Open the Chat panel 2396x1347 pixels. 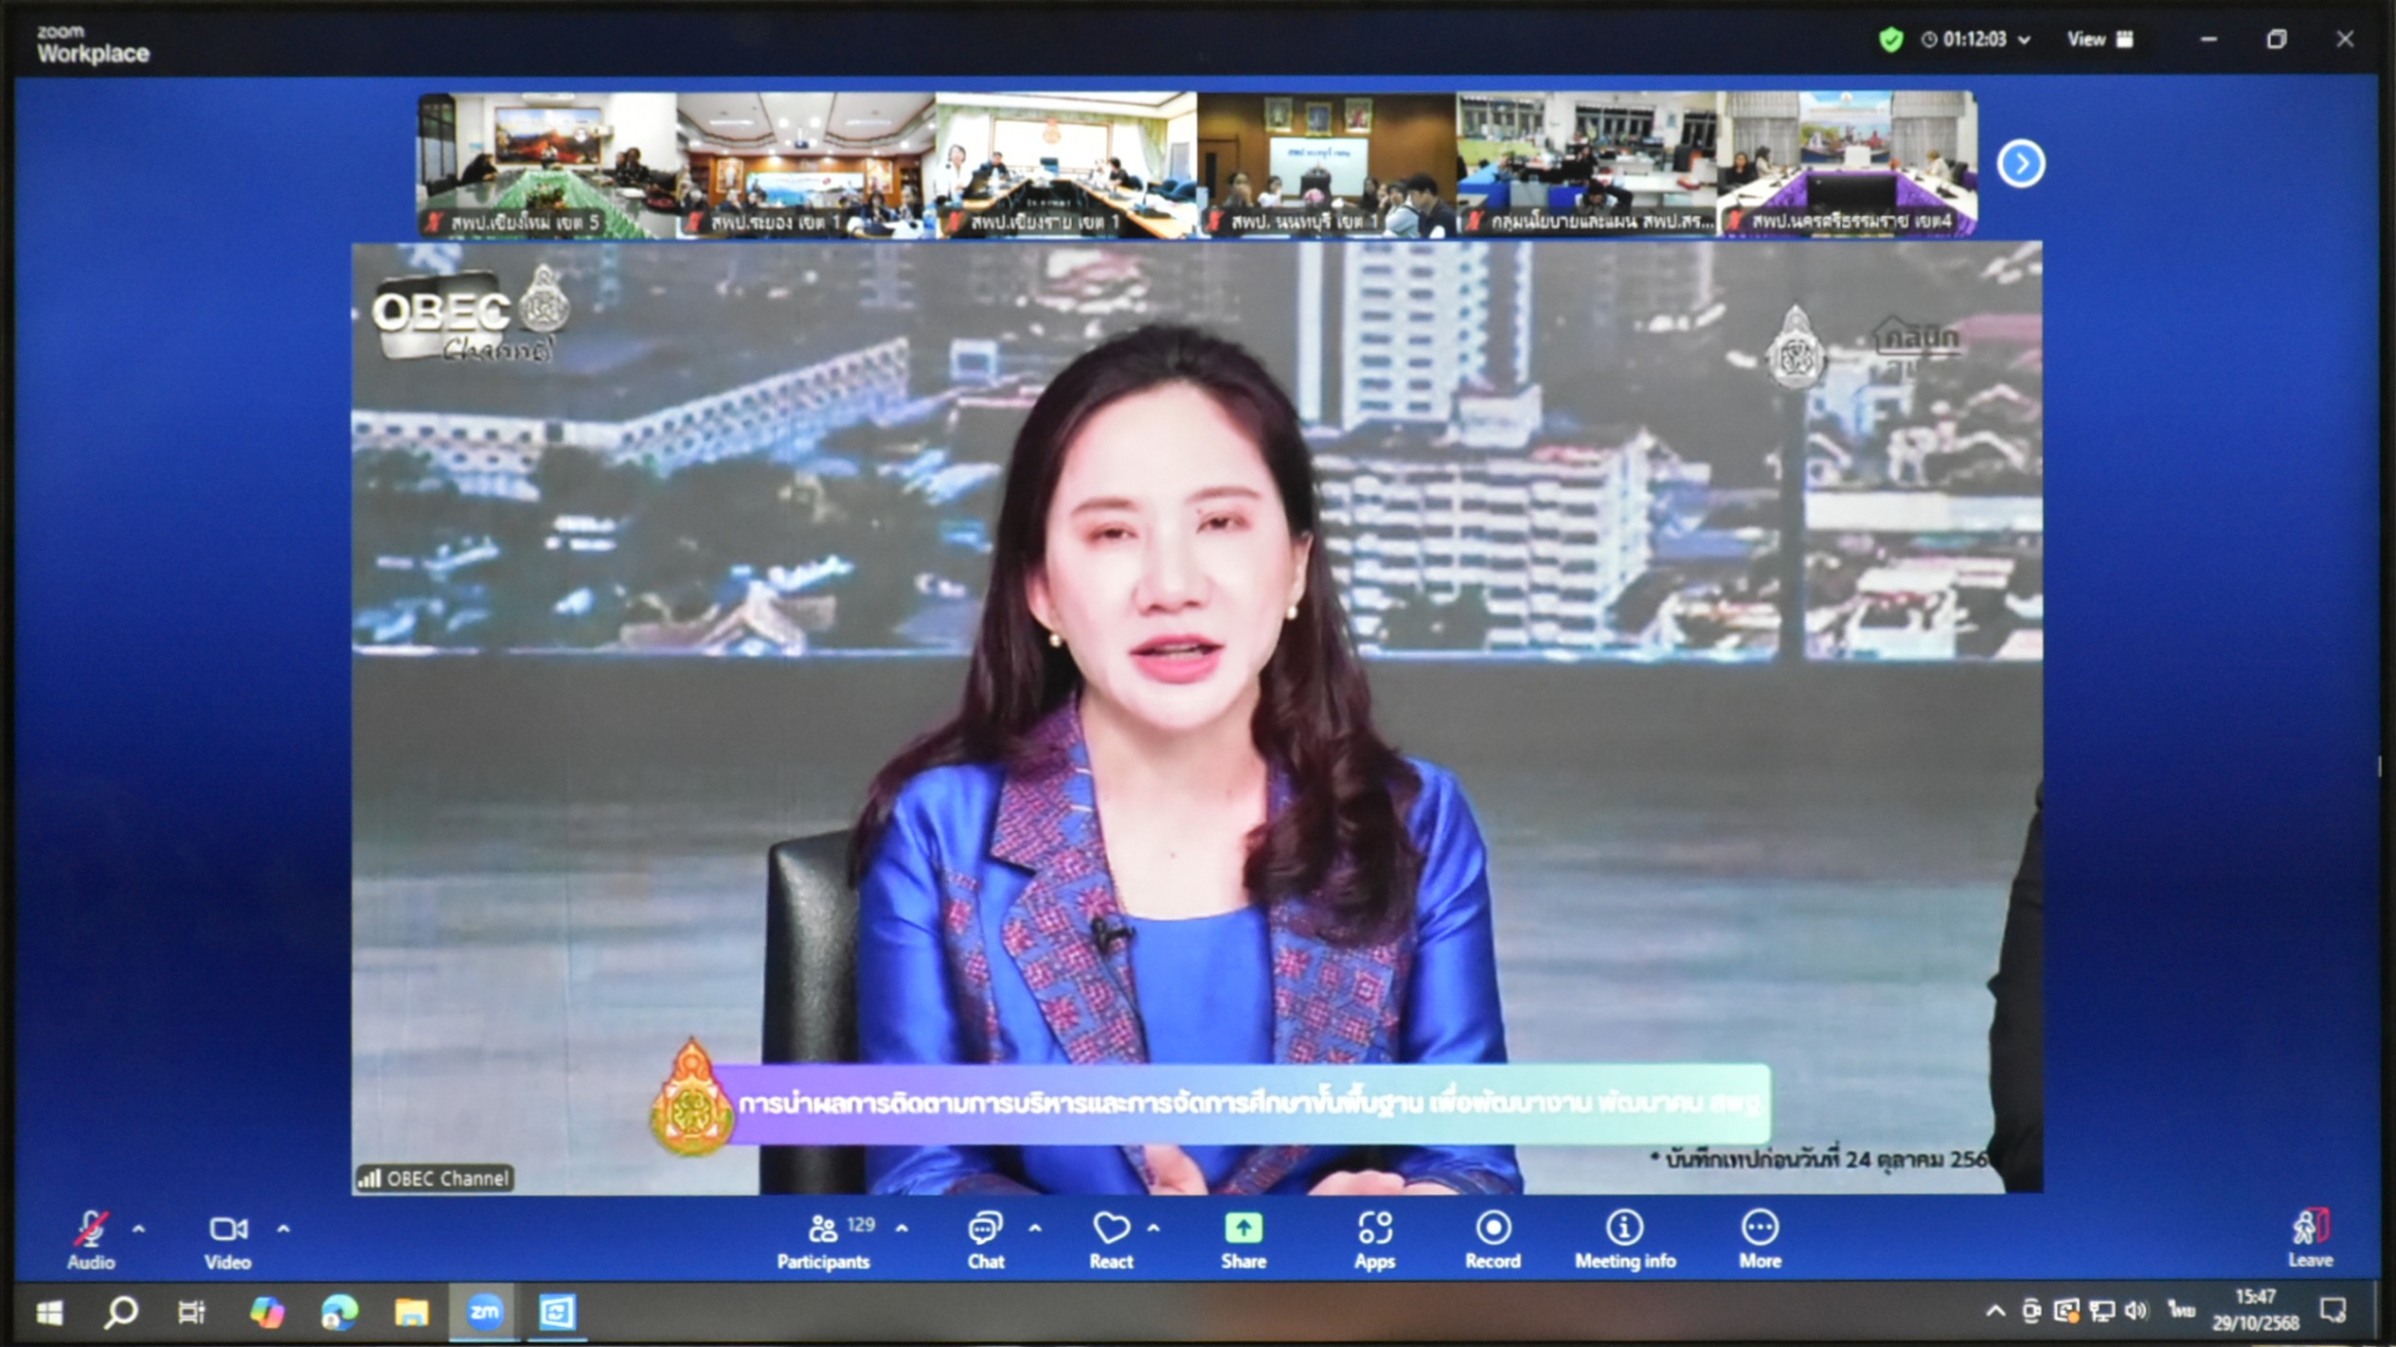tap(985, 1239)
